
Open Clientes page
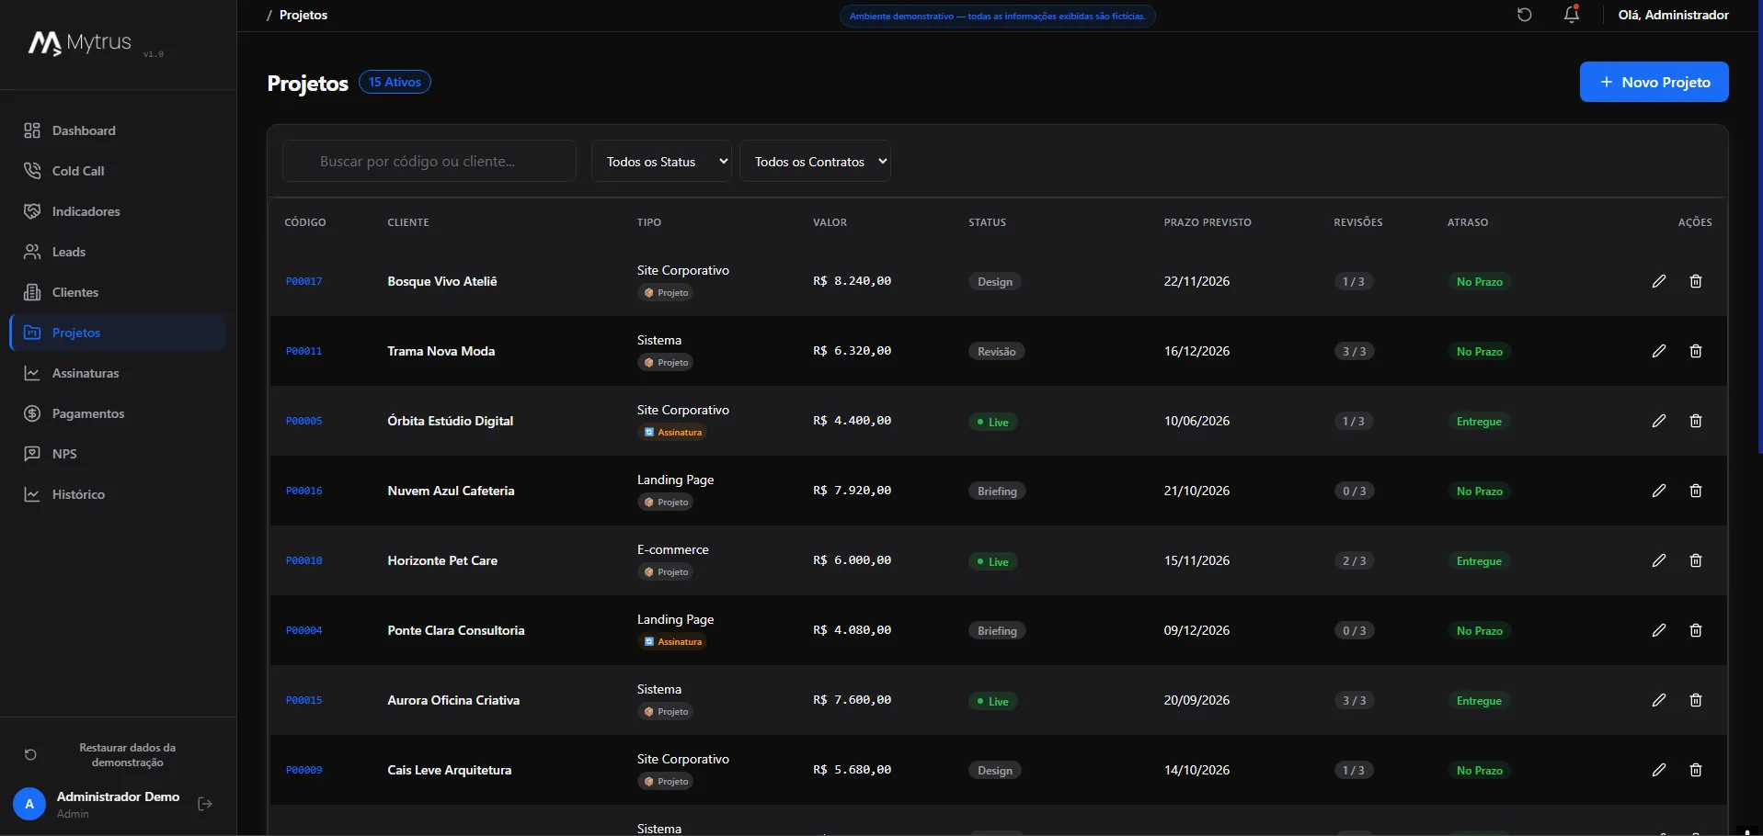[x=118, y=292]
